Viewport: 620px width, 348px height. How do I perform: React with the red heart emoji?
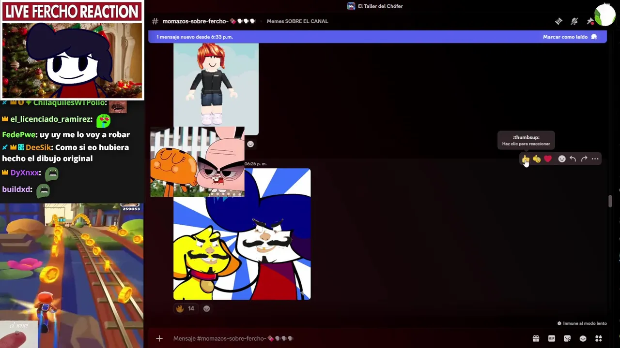[x=548, y=159]
